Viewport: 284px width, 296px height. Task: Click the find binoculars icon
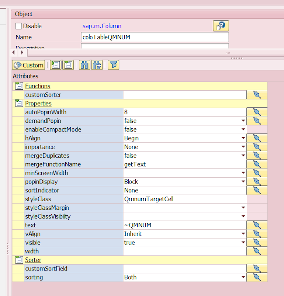point(84,65)
